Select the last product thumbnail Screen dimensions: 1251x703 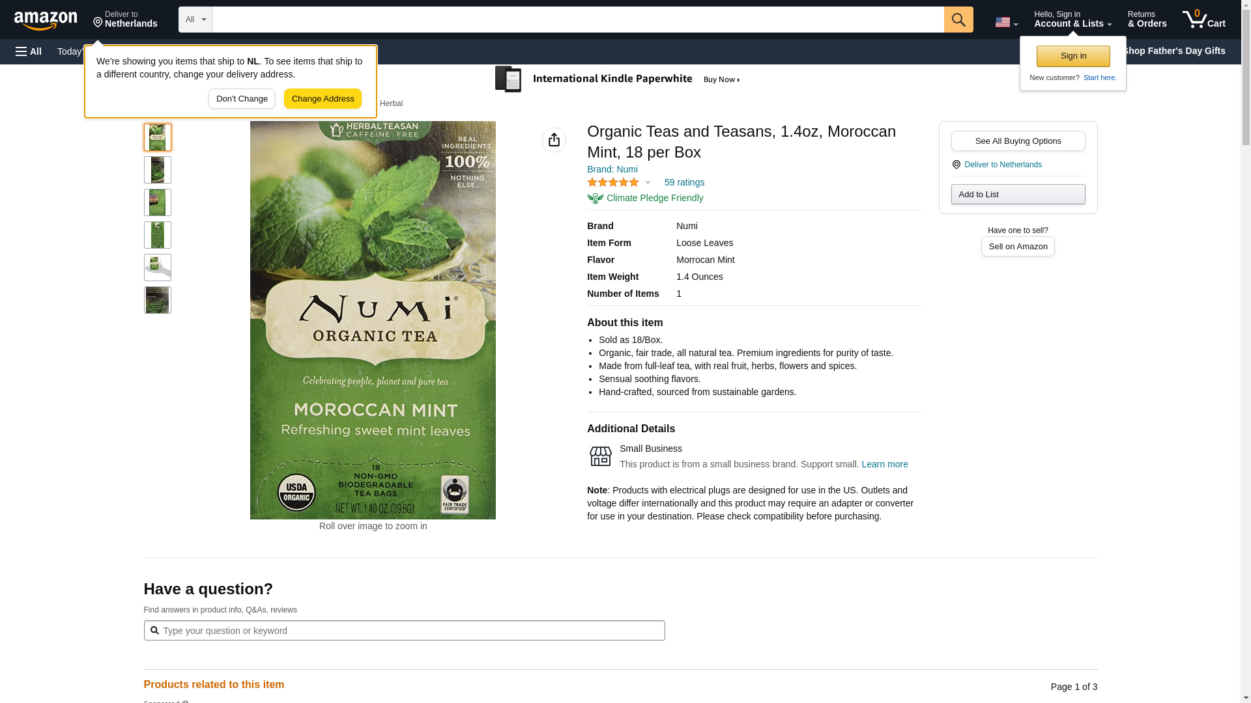click(158, 300)
